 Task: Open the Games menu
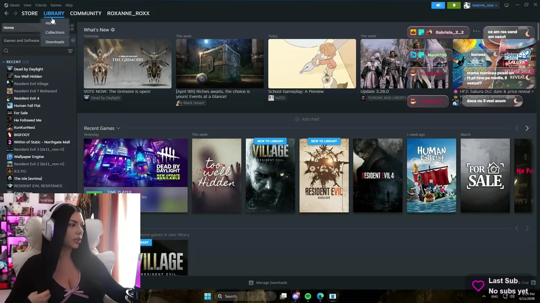(56, 5)
